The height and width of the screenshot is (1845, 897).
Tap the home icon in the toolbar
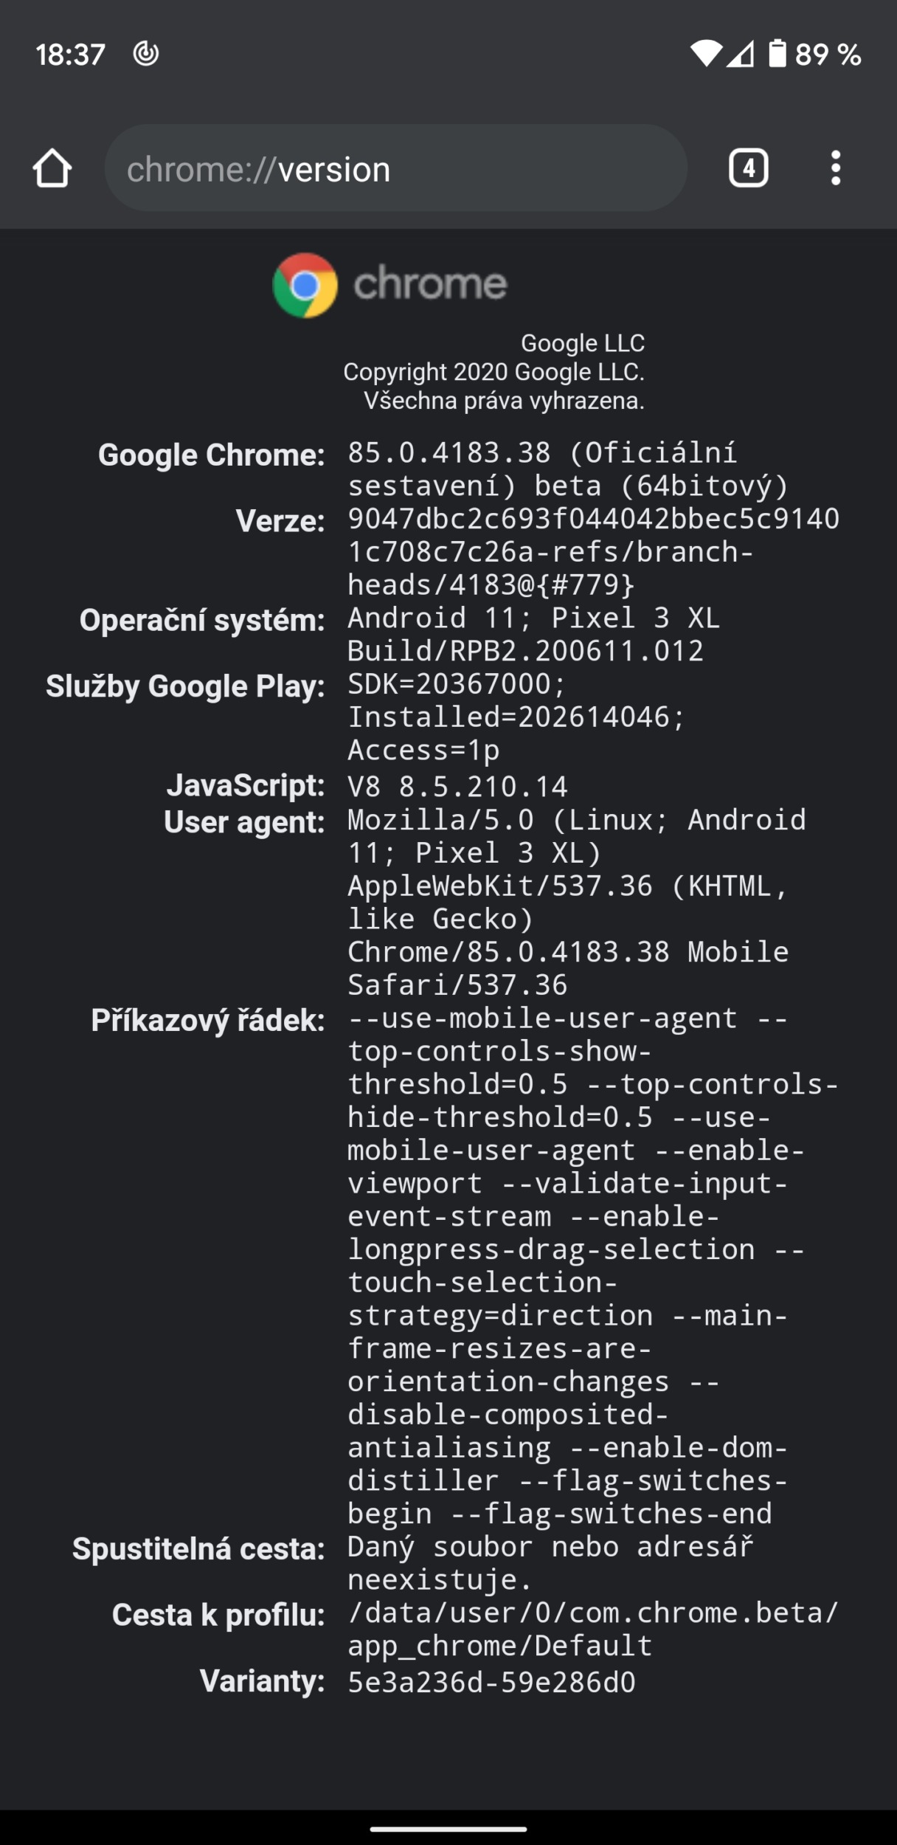click(x=52, y=168)
